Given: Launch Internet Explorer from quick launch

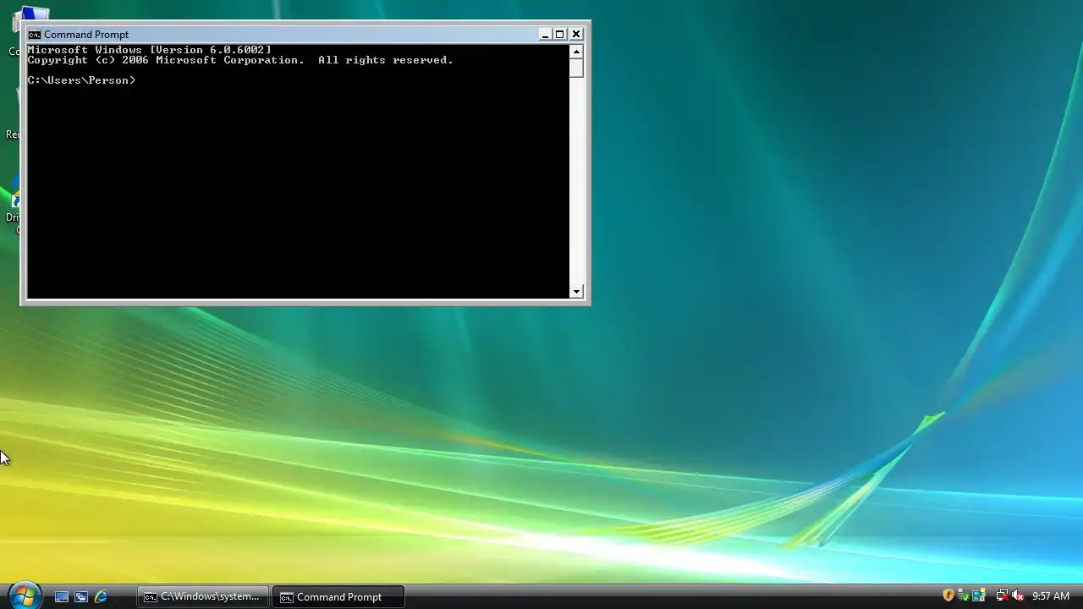Looking at the screenshot, I should (101, 596).
